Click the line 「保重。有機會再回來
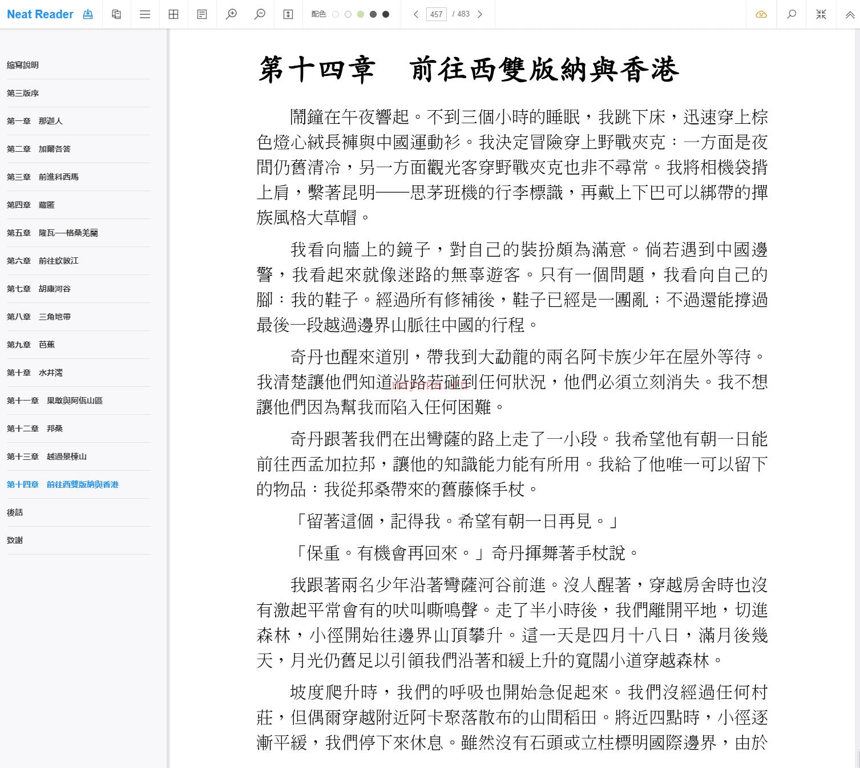 [x=466, y=553]
